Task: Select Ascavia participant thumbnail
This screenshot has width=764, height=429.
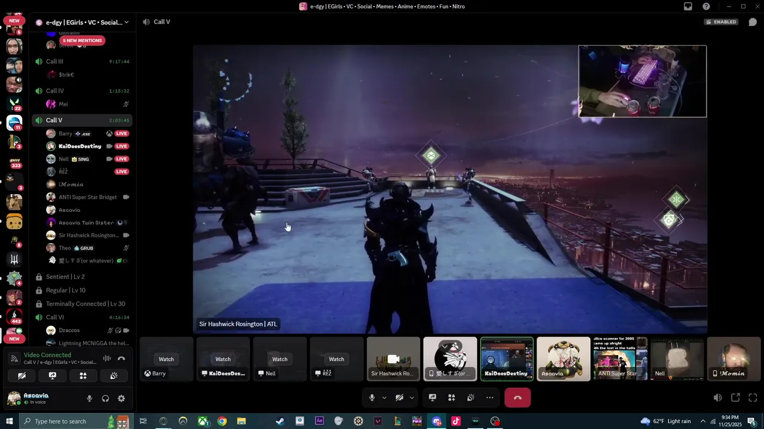Action: tap(563, 359)
